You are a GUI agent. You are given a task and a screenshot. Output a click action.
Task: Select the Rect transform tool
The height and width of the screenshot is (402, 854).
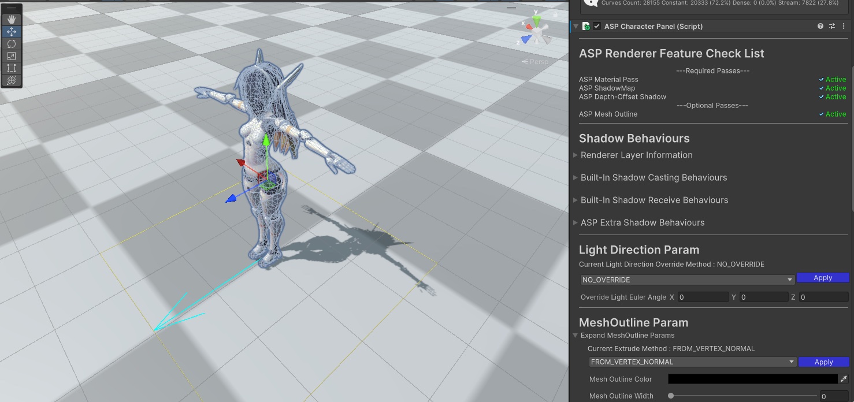[x=12, y=68]
